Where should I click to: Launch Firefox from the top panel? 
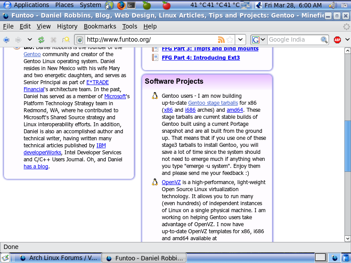121,5
